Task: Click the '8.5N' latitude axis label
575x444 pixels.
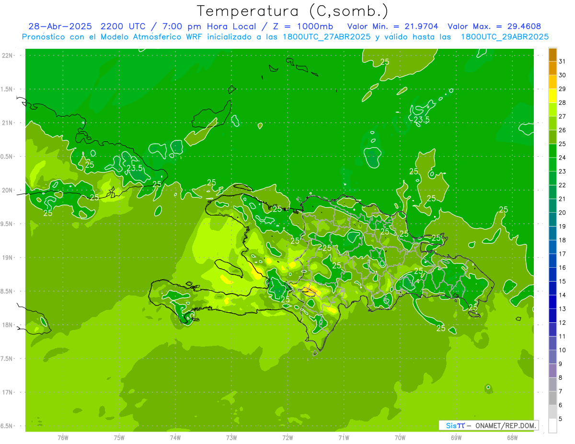Action: coord(7,291)
